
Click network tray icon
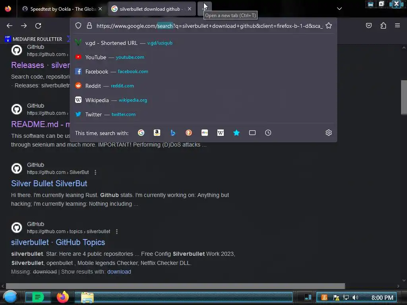click(x=346, y=297)
